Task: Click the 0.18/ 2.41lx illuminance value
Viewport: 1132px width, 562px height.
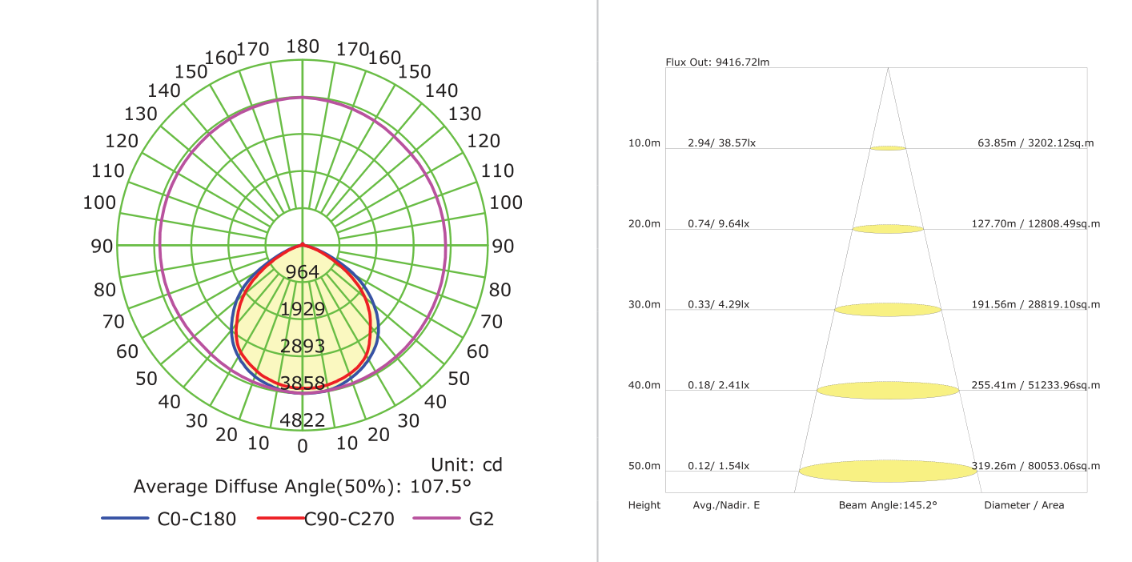Action: 719,385
